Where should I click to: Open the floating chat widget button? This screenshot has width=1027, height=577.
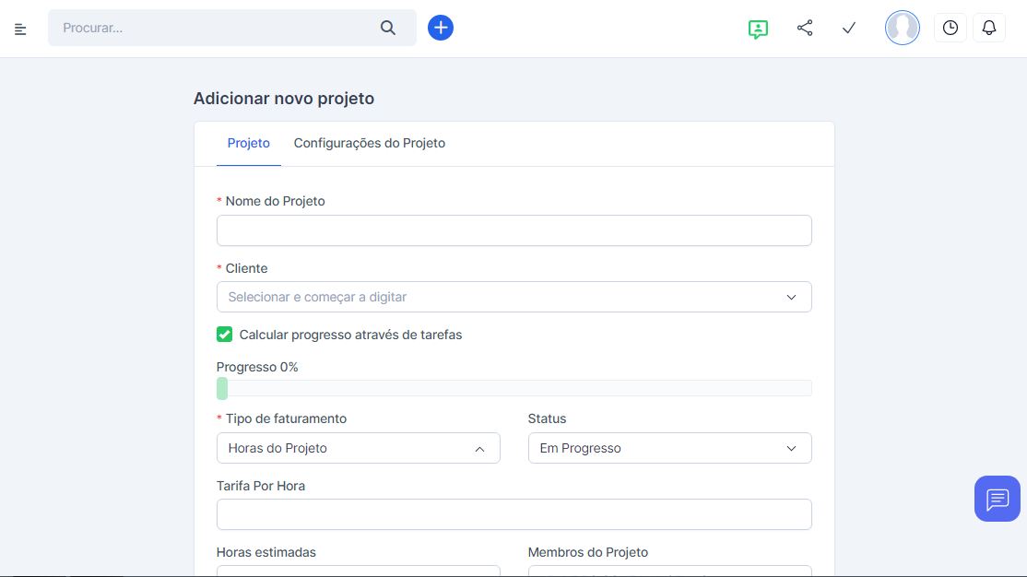(x=997, y=499)
